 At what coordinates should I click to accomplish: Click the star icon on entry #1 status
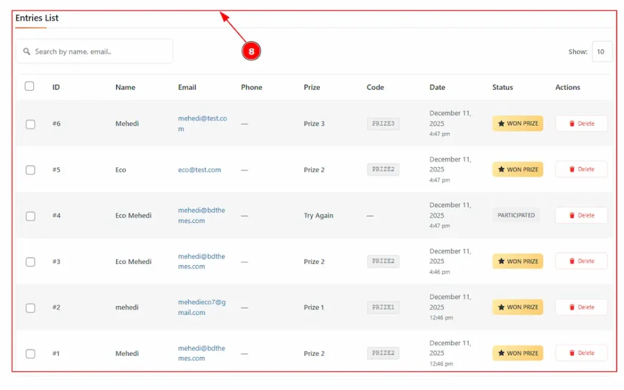[x=502, y=353]
